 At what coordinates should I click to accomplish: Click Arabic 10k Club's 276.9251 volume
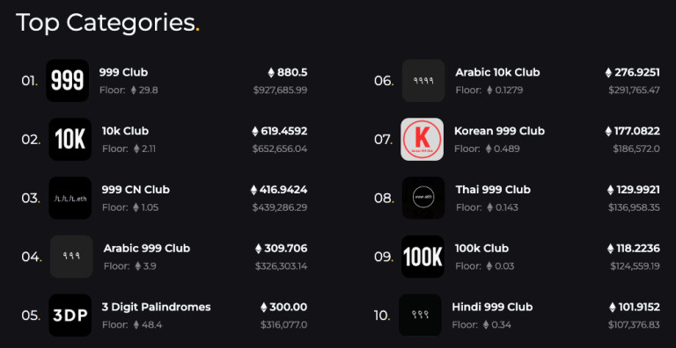(633, 72)
